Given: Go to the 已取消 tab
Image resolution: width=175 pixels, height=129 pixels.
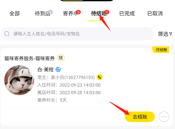Looking at the screenshot, I should click(155, 14).
